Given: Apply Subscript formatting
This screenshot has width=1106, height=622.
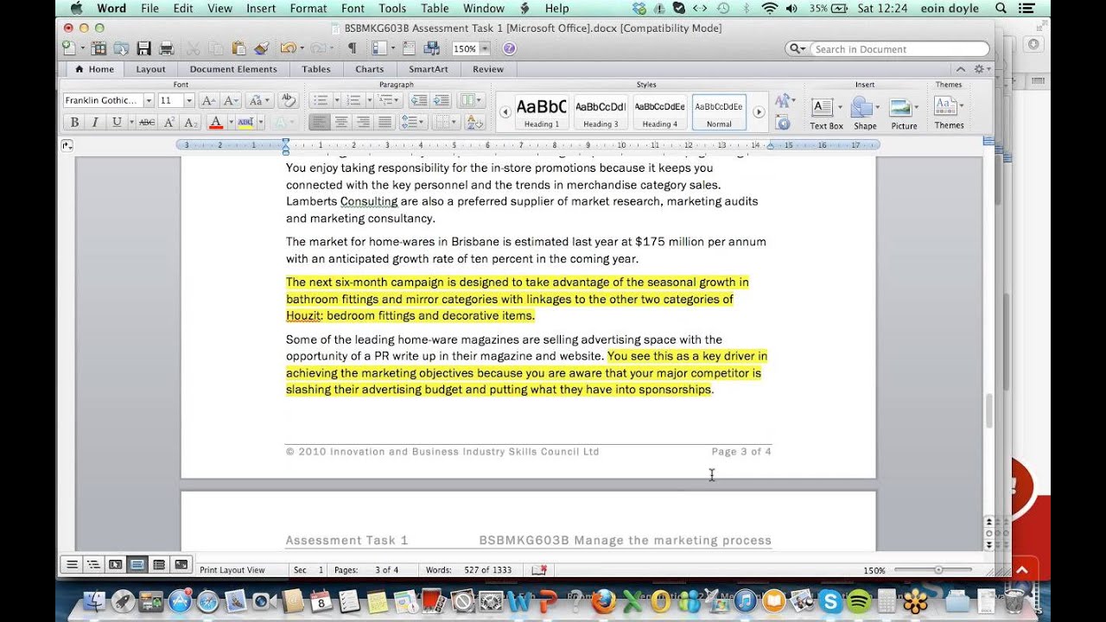Looking at the screenshot, I should pos(191,123).
